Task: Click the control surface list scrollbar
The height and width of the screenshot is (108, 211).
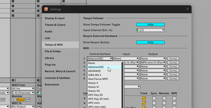Action: click(x=123, y=85)
